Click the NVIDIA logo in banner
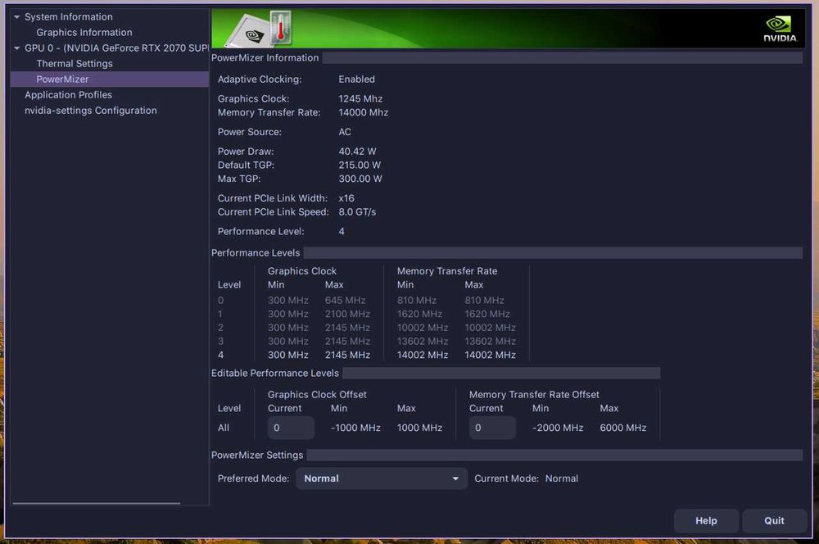The image size is (819, 544). [x=780, y=29]
